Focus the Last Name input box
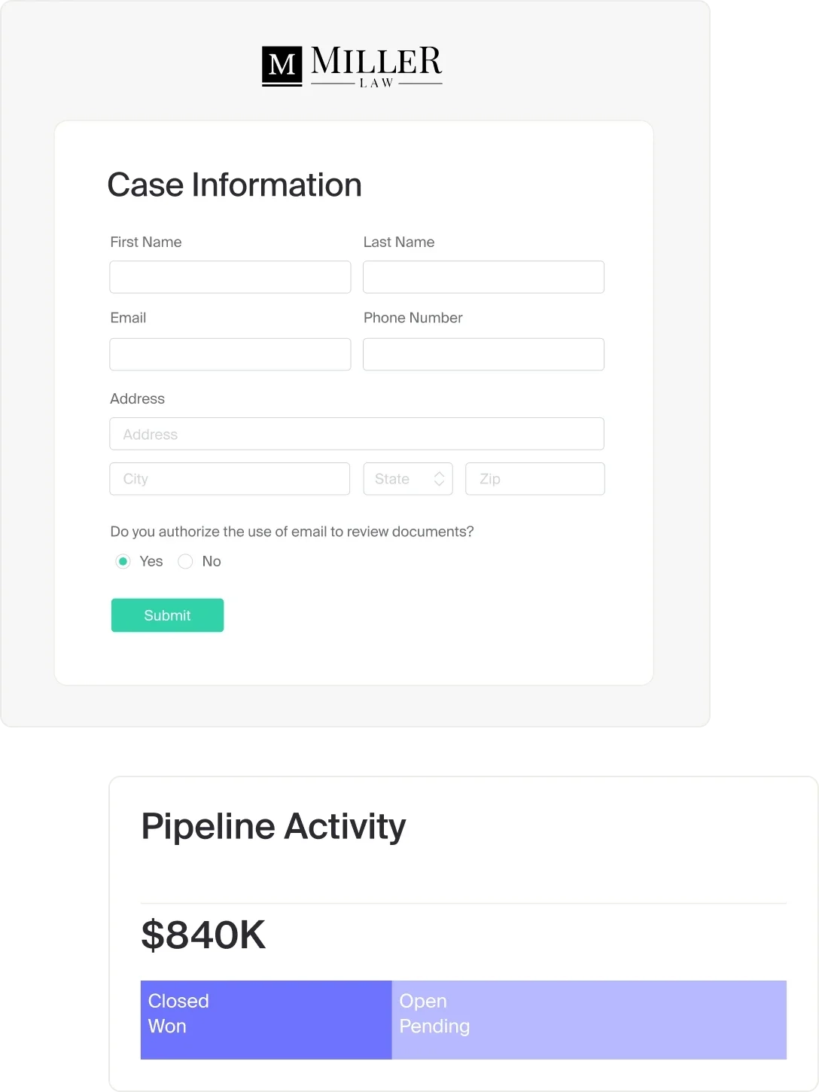Screen dimensions: 819x1092 [483, 277]
